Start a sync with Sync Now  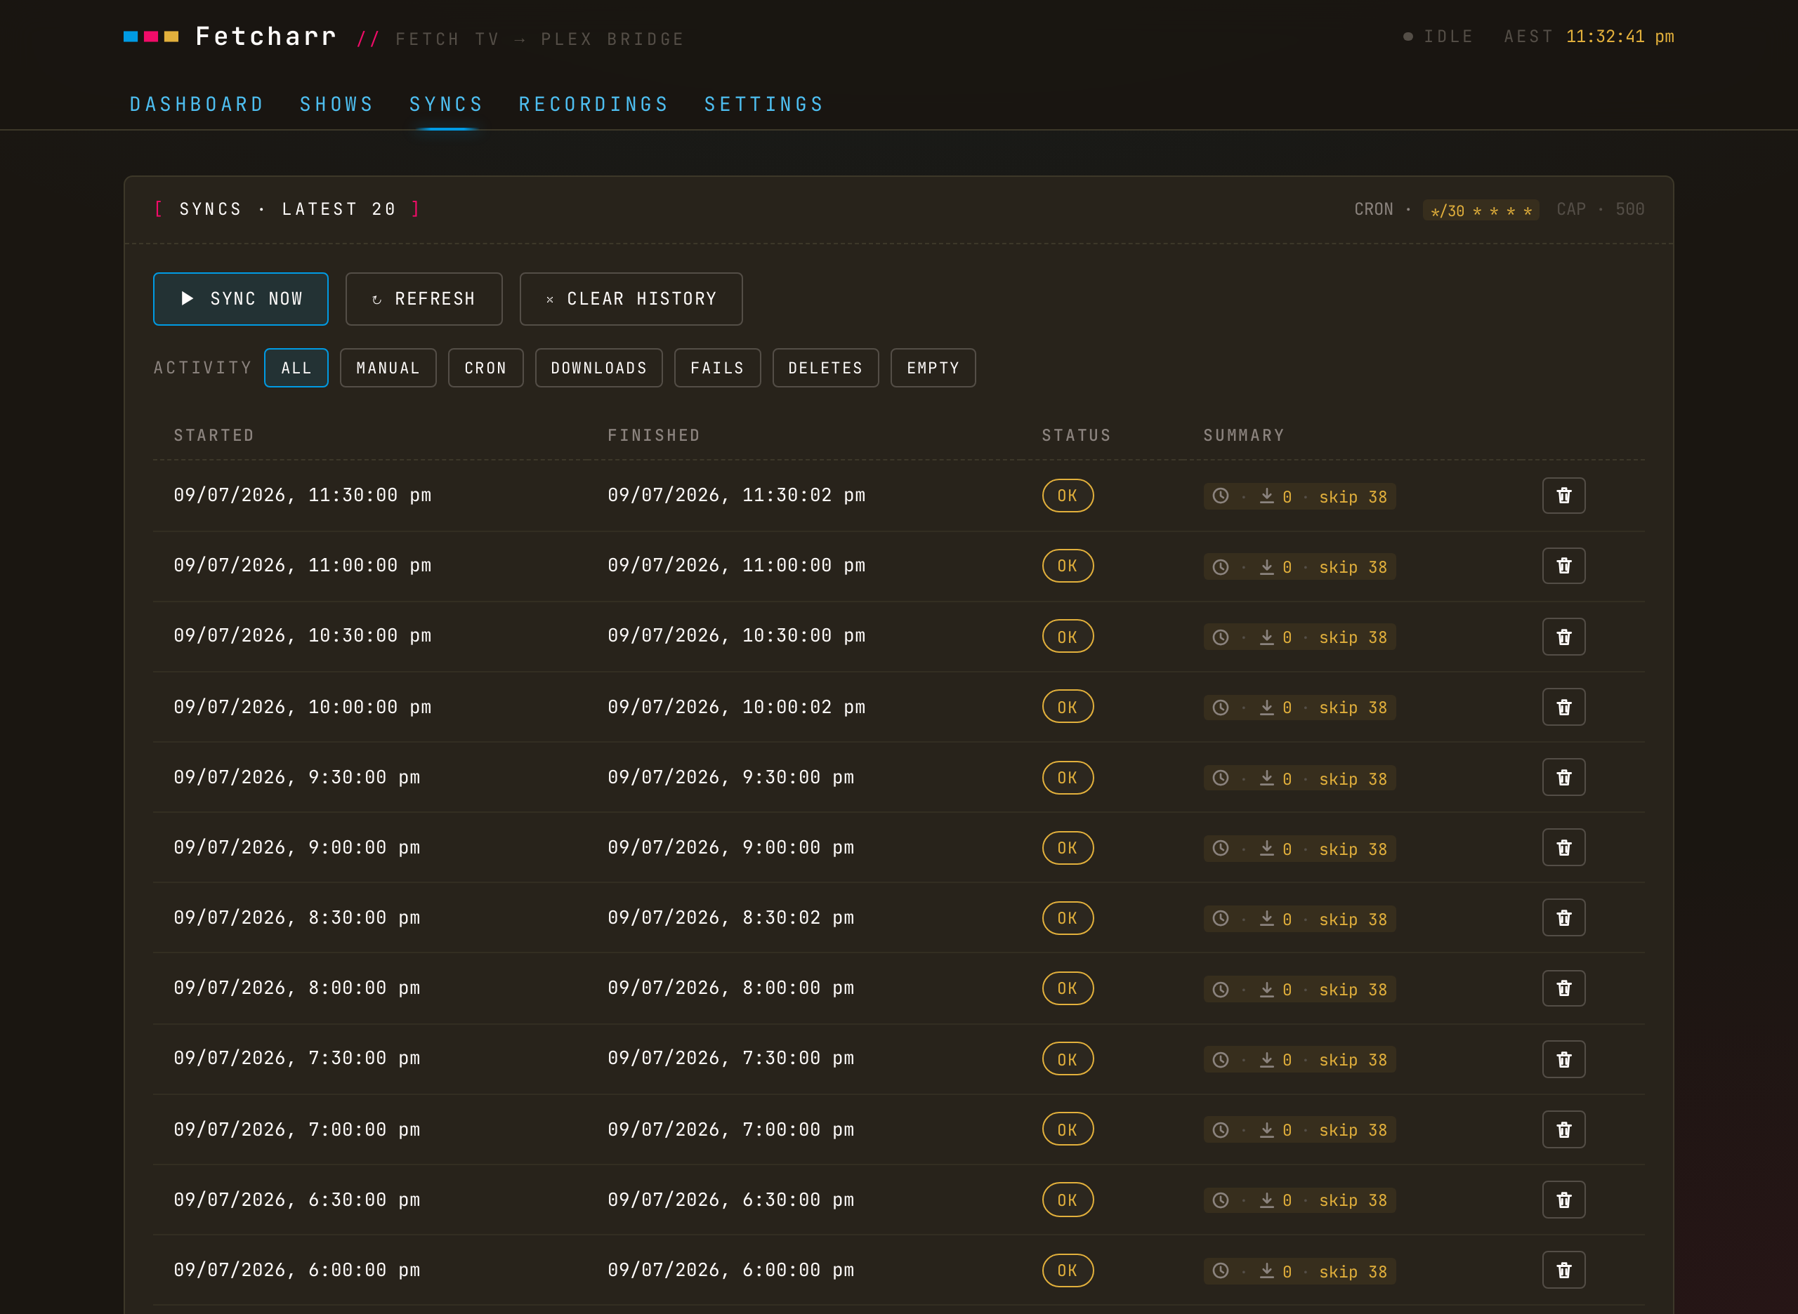point(240,299)
